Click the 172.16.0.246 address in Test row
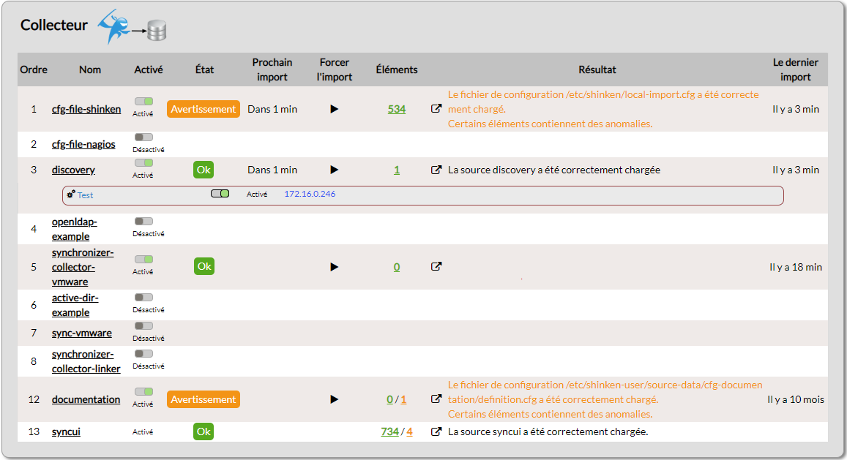The height and width of the screenshot is (460, 847). point(310,194)
